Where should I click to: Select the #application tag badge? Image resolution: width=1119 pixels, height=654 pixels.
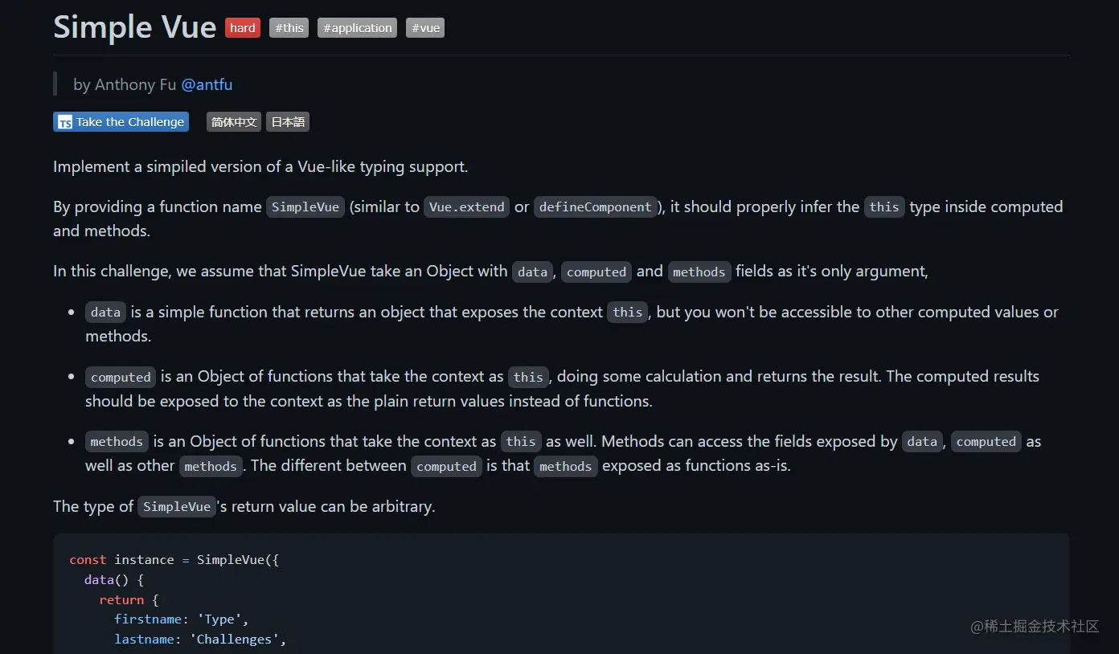[x=358, y=28]
